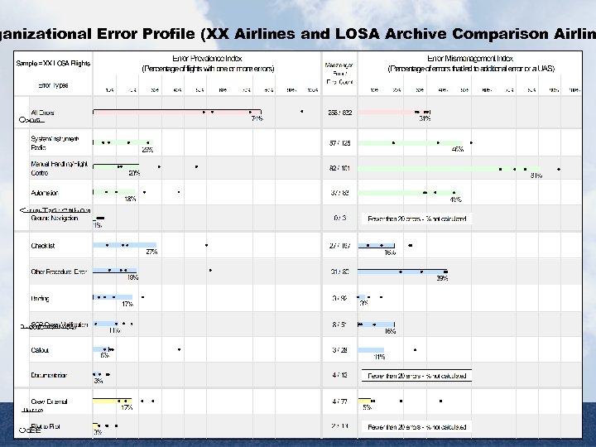This screenshot has height=447, width=596.
Task: Click the 27% prevalence value for Checklist
Action: (151, 252)
